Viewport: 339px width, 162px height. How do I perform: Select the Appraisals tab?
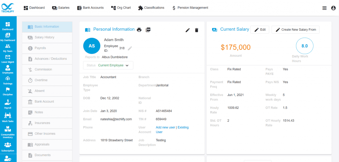click(47, 144)
